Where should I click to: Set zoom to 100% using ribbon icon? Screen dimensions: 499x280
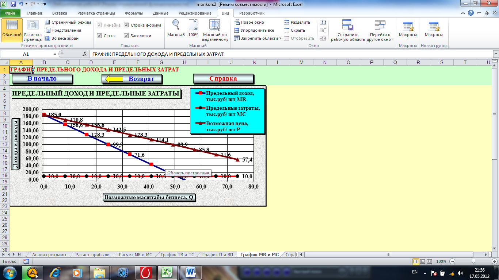pos(193,28)
